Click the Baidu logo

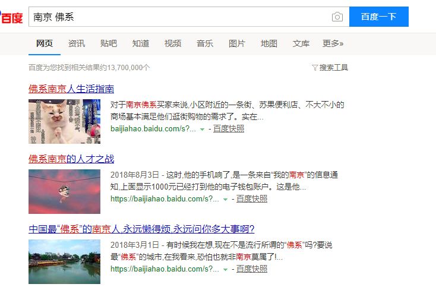11,17
